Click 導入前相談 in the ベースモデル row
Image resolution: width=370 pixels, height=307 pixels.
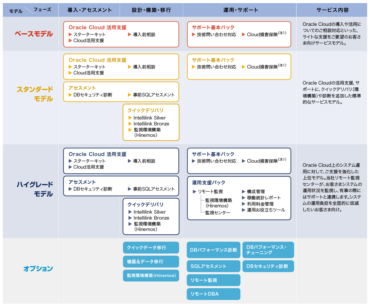point(144,34)
